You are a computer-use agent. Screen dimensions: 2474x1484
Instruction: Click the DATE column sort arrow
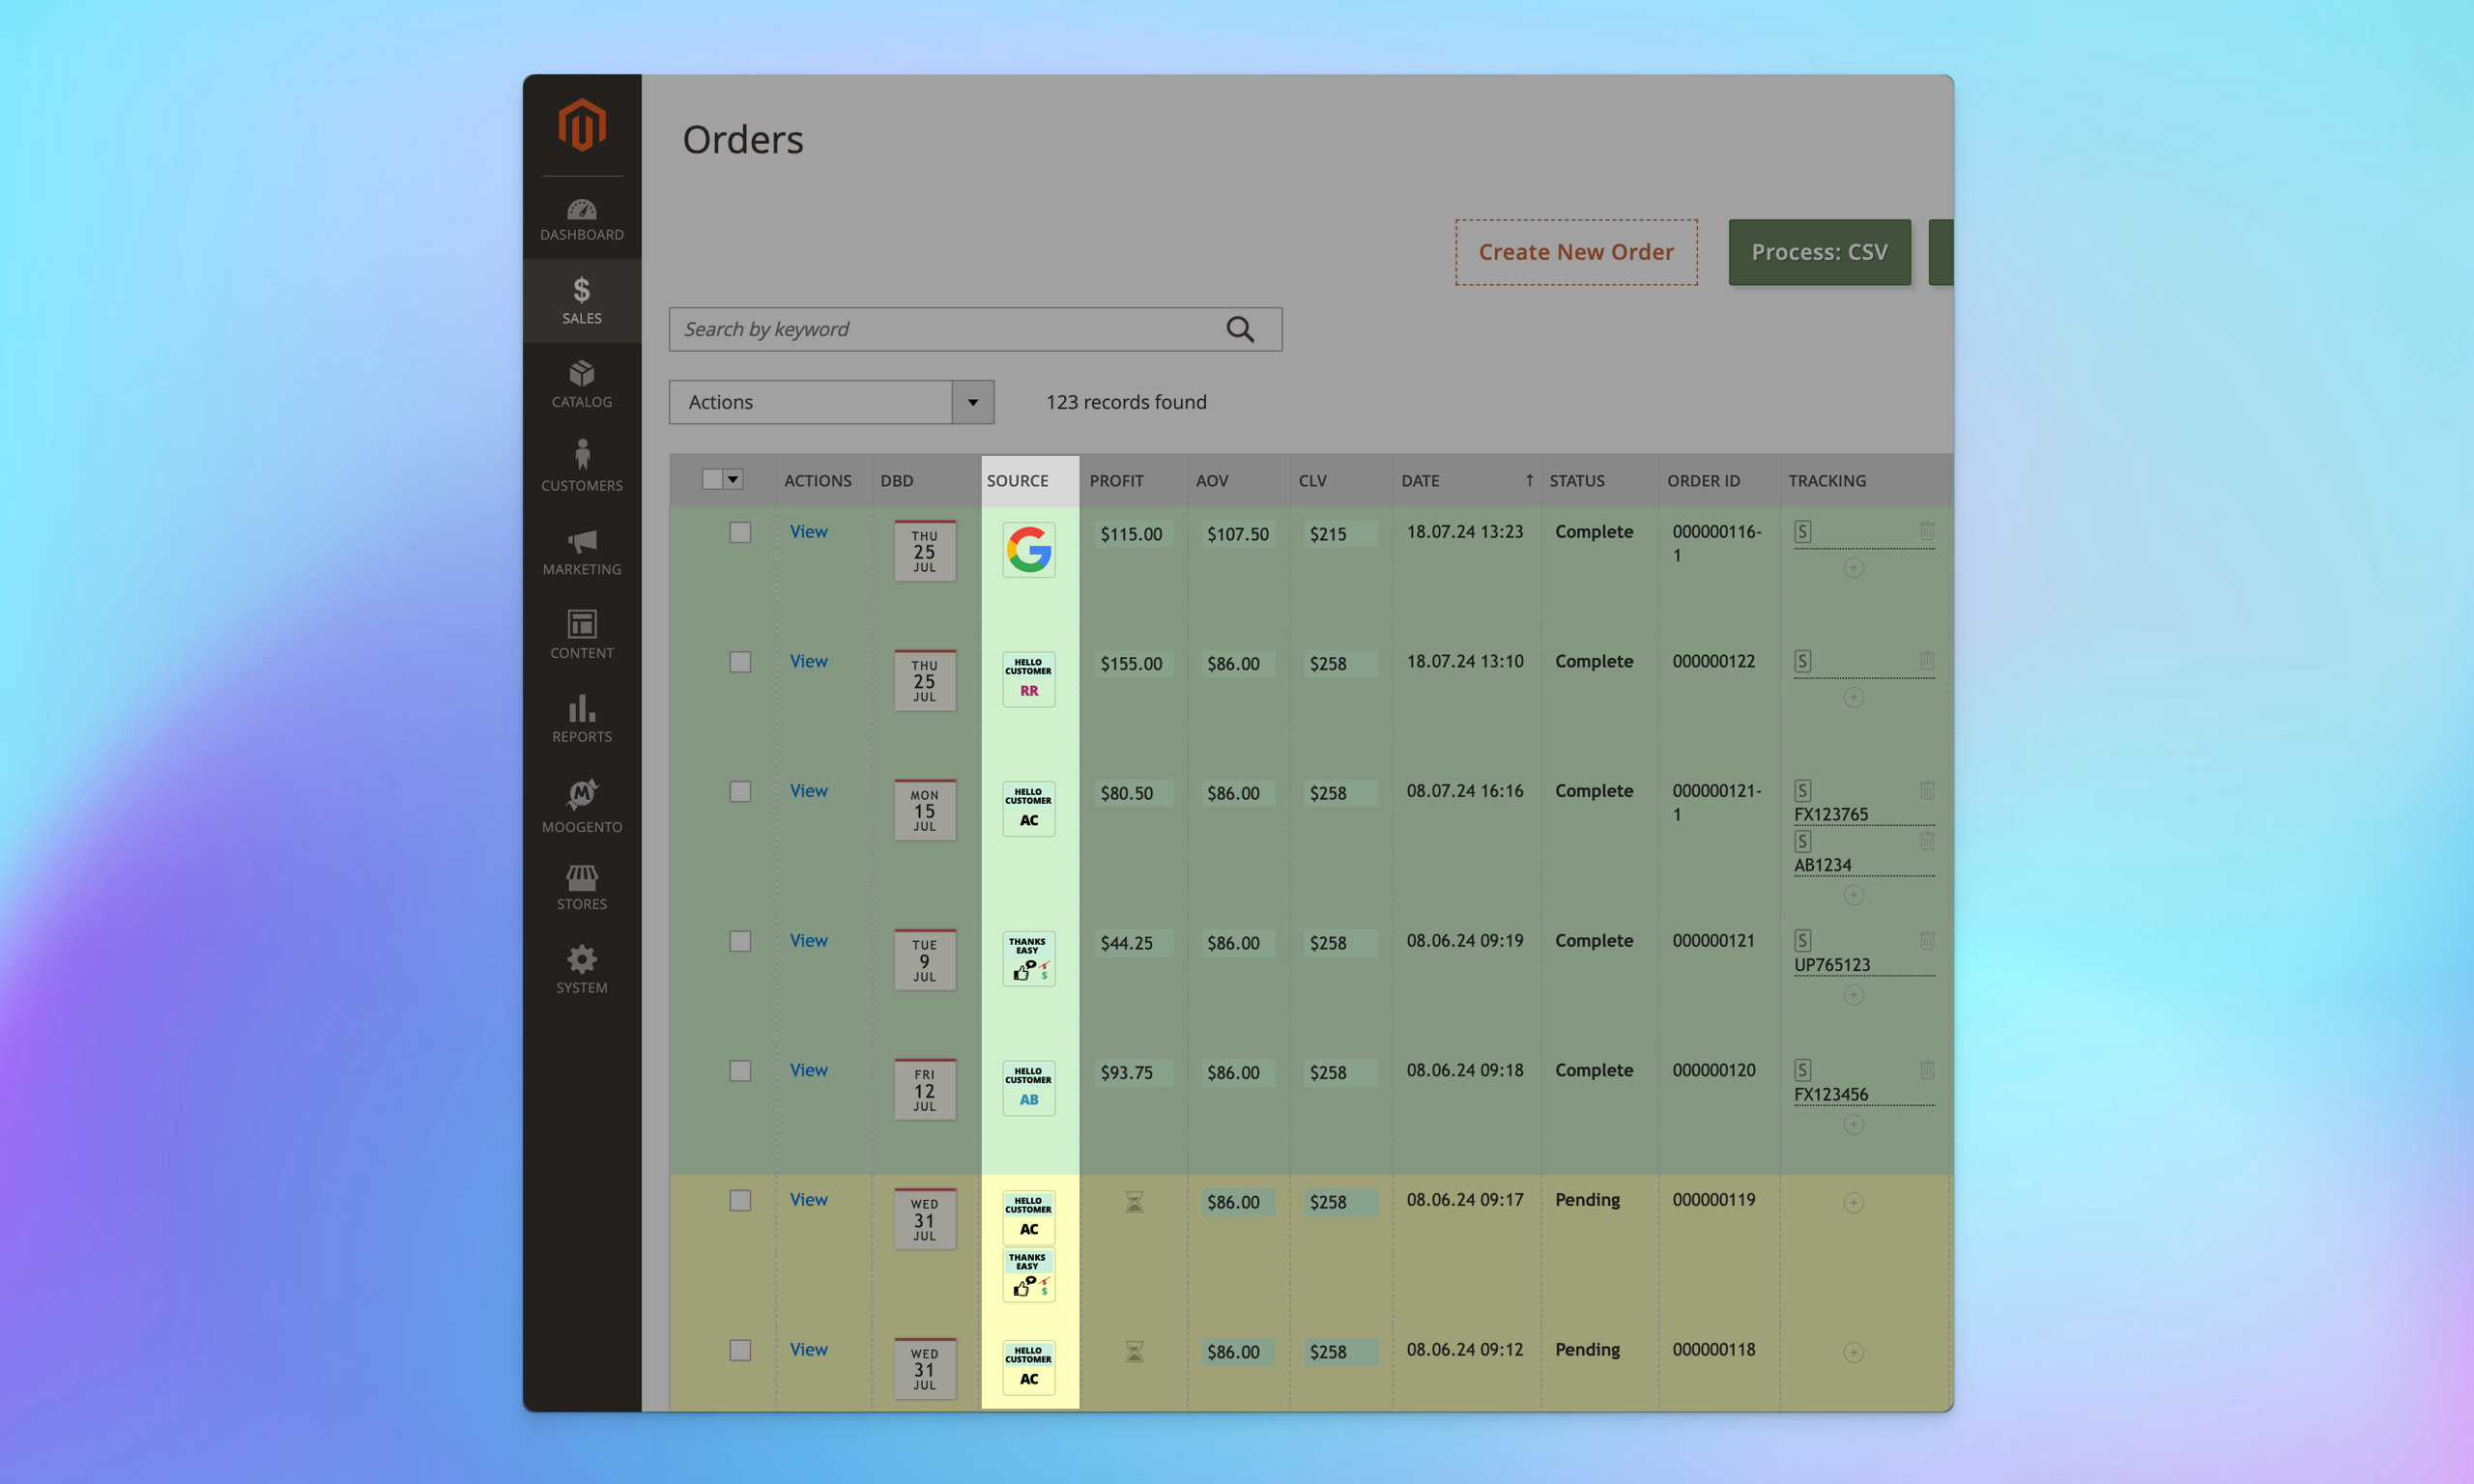click(x=1525, y=480)
